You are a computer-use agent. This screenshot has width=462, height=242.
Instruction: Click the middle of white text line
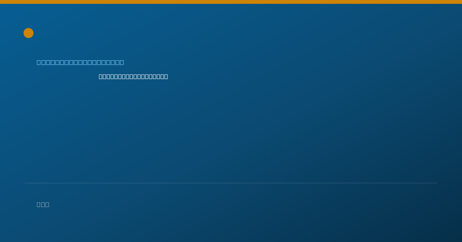(133, 76)
